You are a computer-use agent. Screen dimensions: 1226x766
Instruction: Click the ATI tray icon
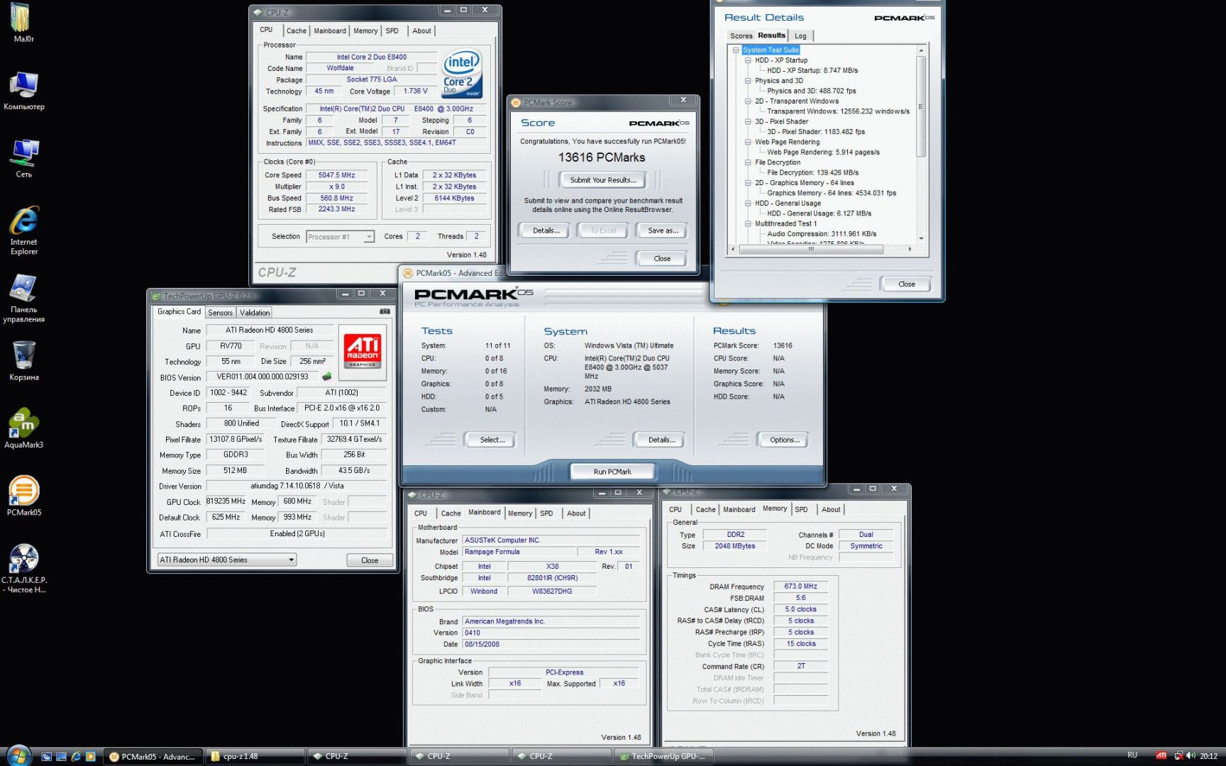click(1161, 756)
